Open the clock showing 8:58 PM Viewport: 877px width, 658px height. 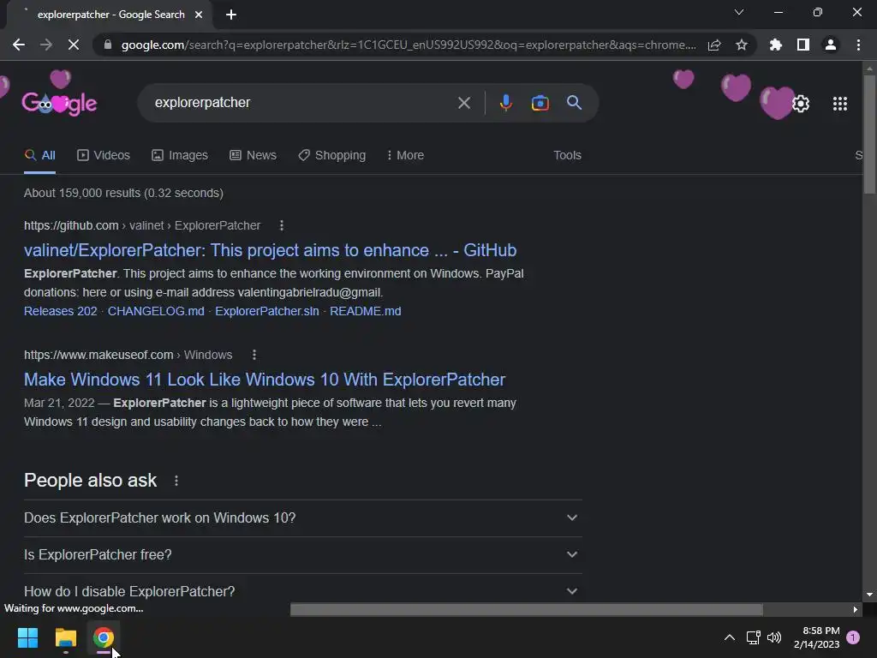coord(816,637)
